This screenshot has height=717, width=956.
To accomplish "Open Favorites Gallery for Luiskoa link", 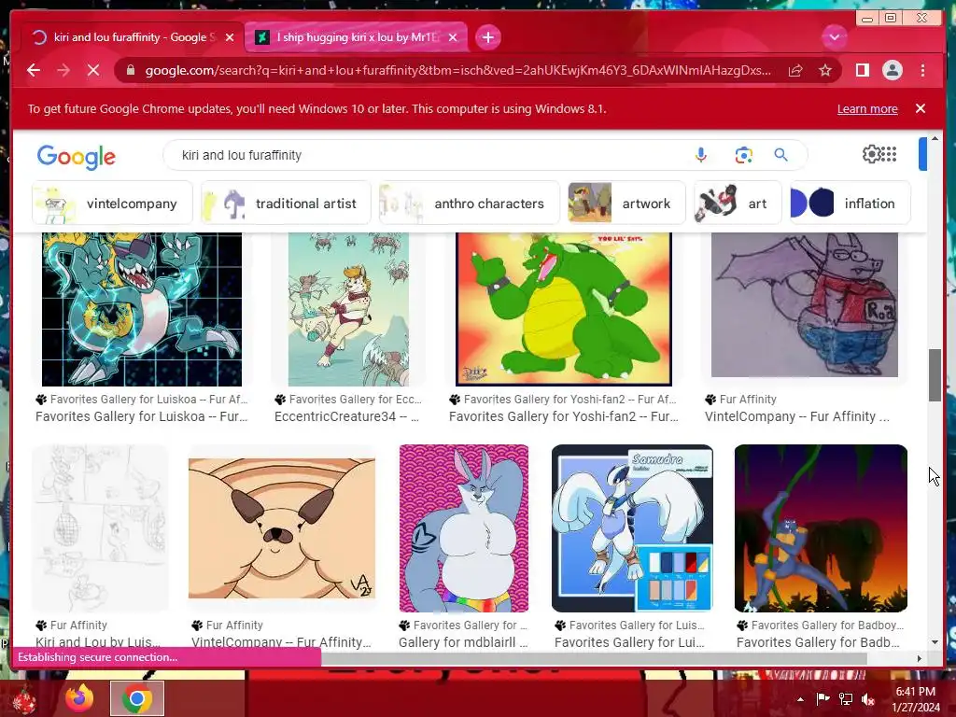I will [x=142, y=416].
